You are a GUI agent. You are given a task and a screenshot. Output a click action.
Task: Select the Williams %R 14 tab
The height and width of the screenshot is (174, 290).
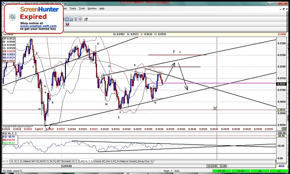click(30, 162)
